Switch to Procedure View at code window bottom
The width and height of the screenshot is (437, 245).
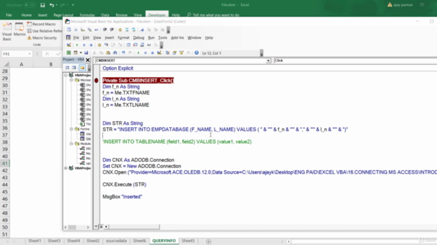coord(96,227)
